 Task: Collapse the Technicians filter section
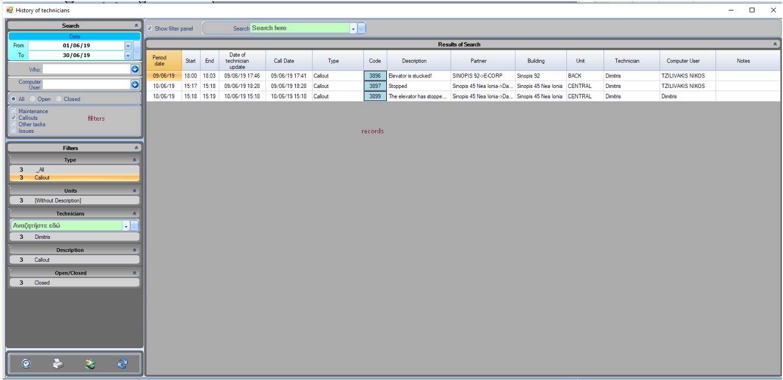134,214
